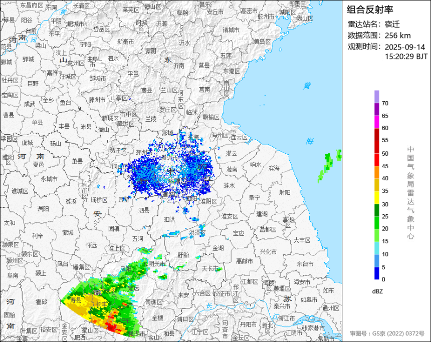Click the 蒙城 county label
This screenshot has height=342, width=431.
tap(68, 233)
